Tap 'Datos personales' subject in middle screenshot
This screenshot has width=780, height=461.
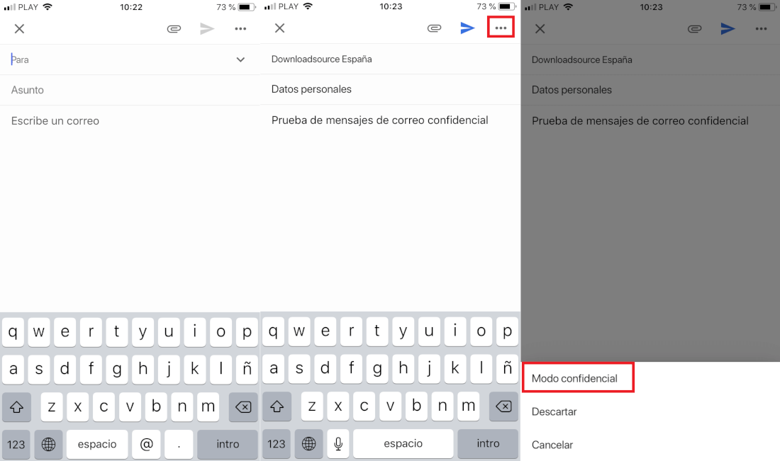click(311, 89)
